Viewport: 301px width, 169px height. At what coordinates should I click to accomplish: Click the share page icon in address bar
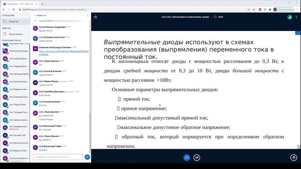[249, 9]
